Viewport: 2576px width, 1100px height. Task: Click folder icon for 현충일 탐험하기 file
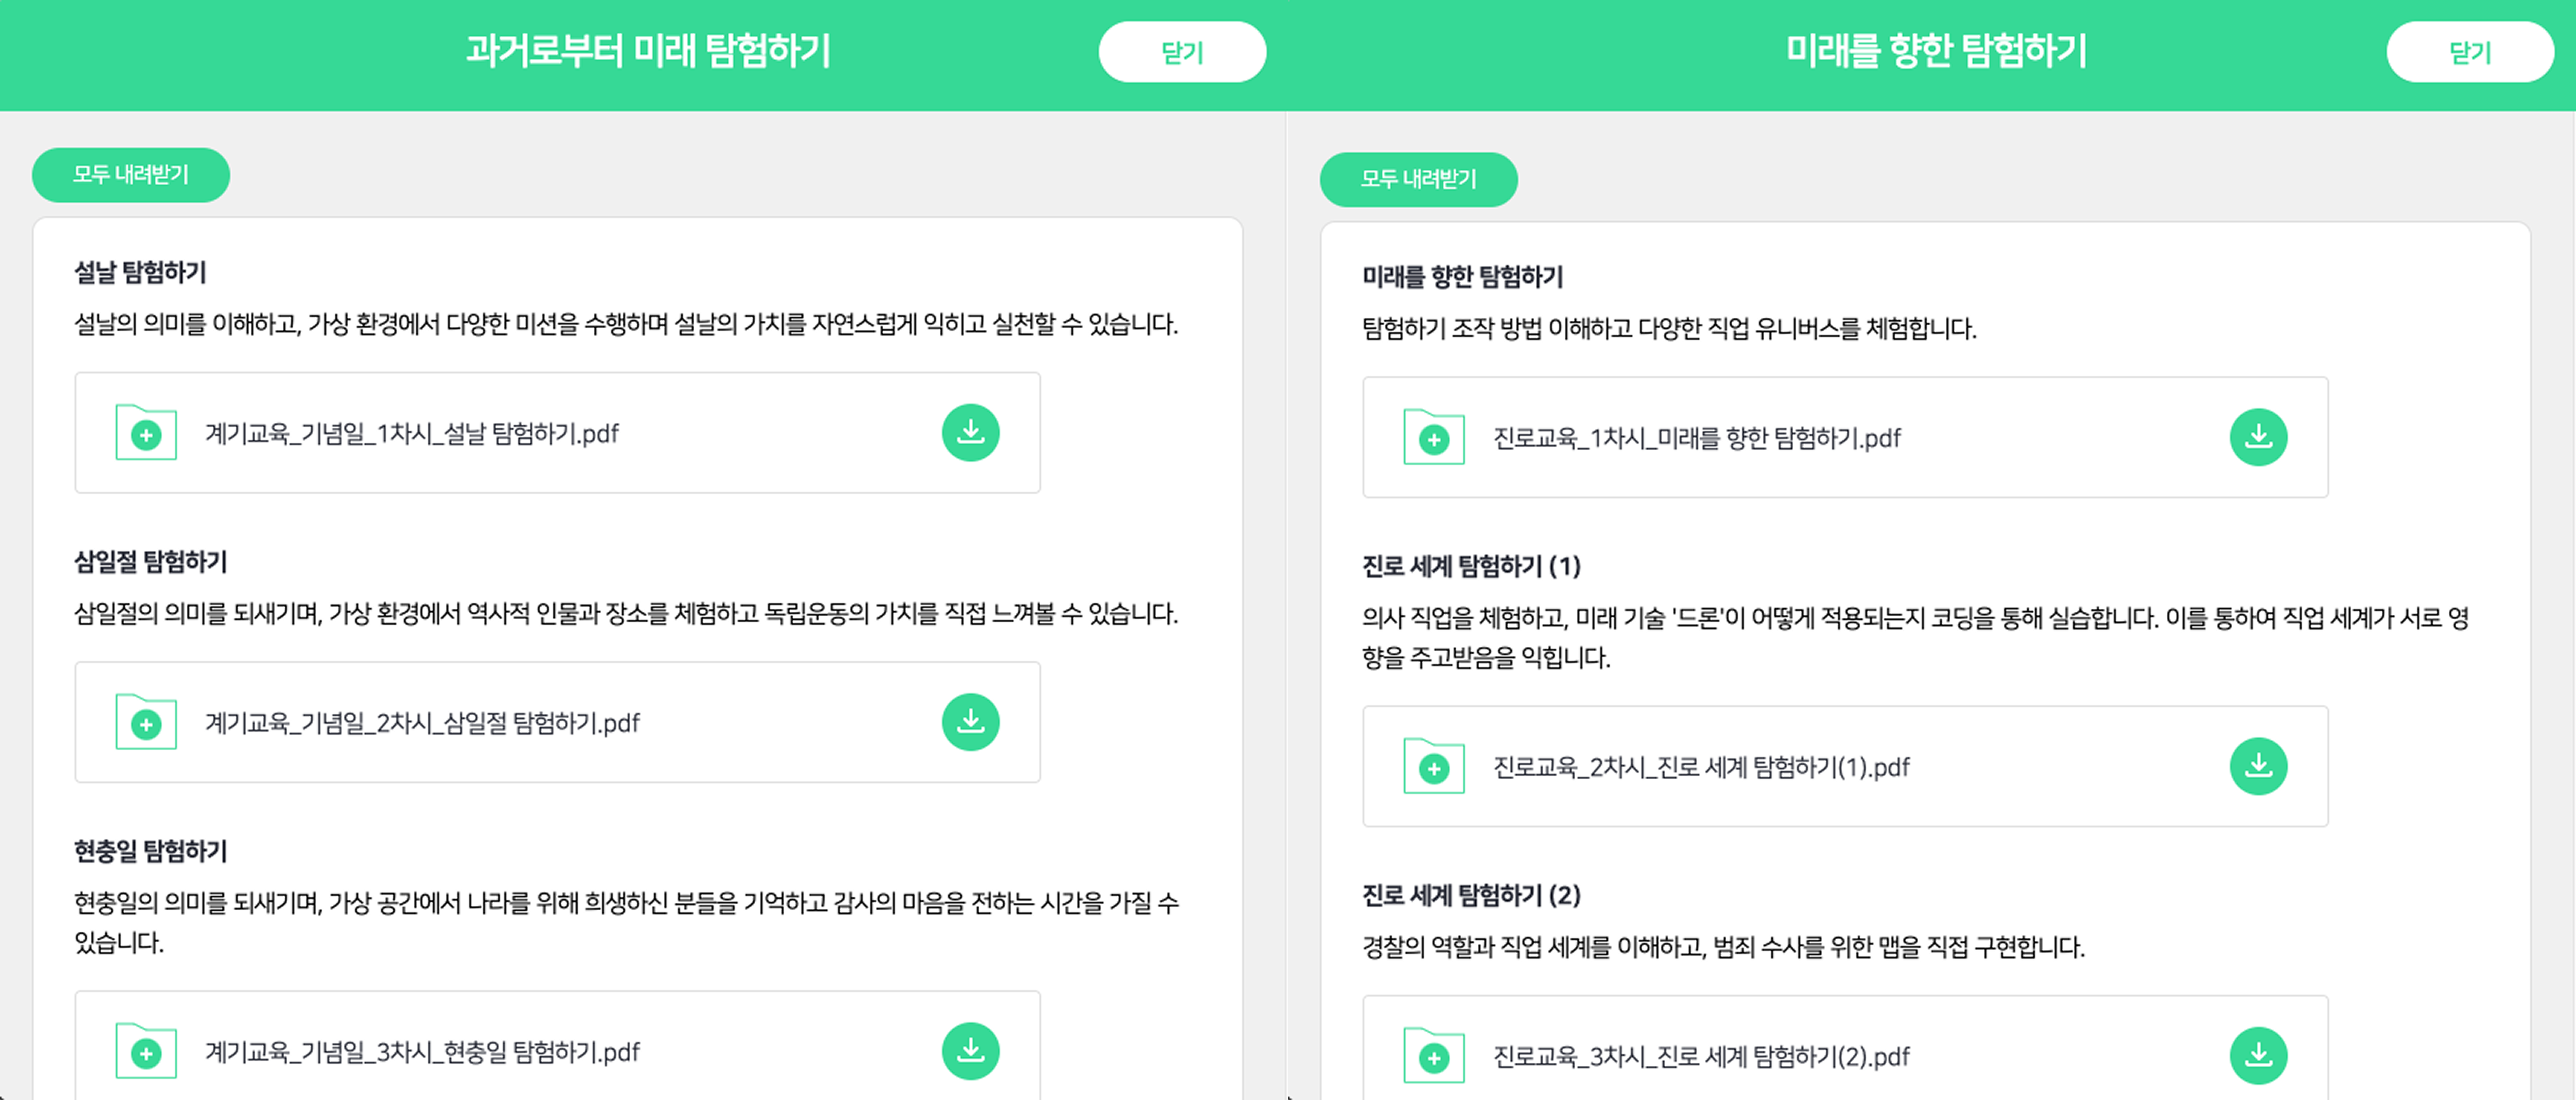tap(146, 1050)
